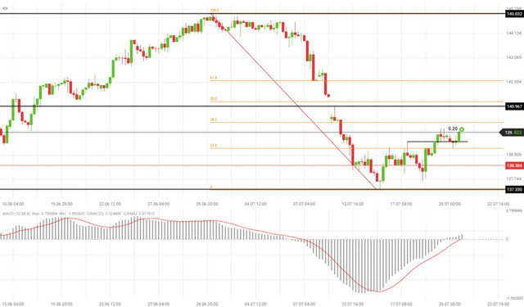Viewport: 524px width, 307px height.
Task: Click the 137.744 price axis value
Action: point(513,179)
